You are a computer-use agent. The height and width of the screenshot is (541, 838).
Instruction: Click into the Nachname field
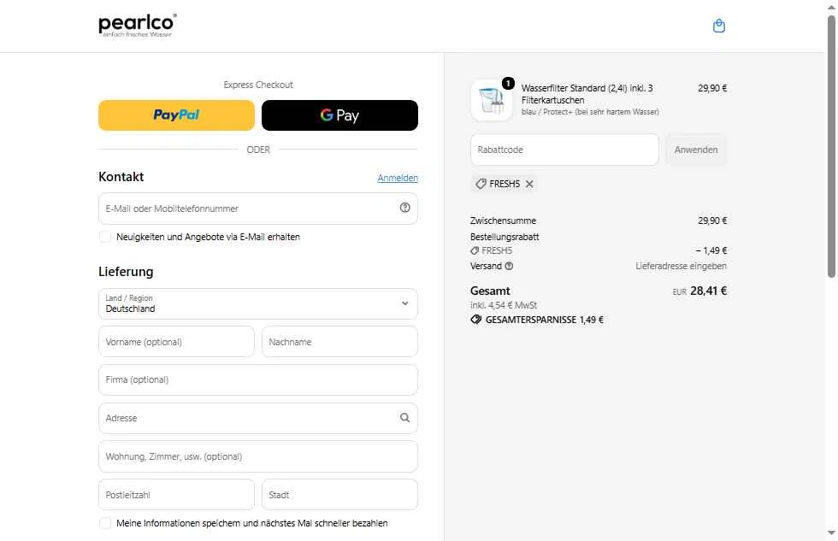340,342
